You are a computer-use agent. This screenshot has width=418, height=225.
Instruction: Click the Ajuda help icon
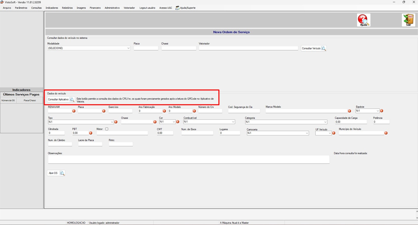pyautogui.click(x=364, y=20)
